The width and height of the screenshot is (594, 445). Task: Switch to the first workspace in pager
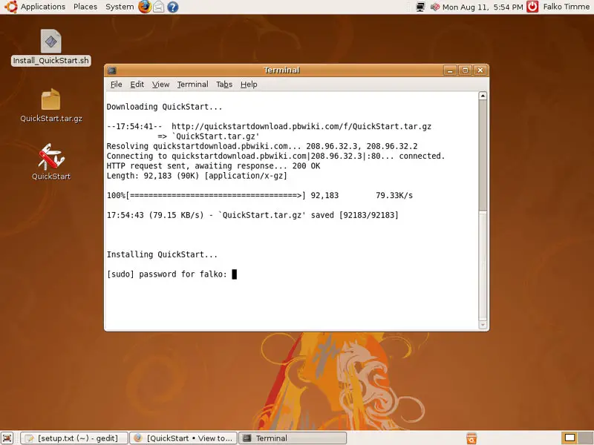(x=569, y=438)
